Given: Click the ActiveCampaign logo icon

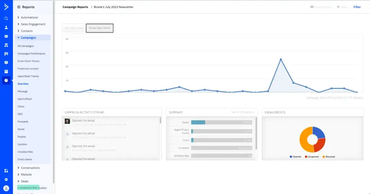Looking at the screenshot, I should coord(6,6).
